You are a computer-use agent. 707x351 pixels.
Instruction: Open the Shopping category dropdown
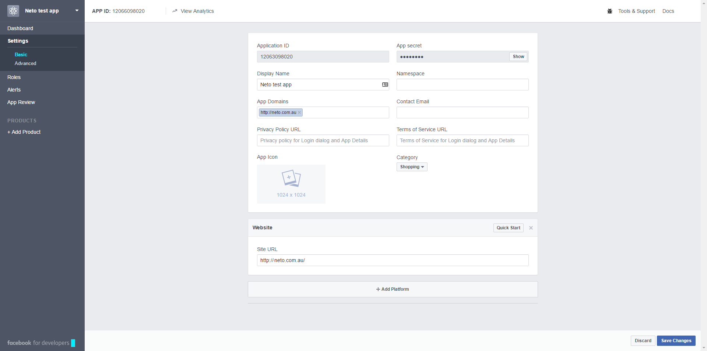412,167
